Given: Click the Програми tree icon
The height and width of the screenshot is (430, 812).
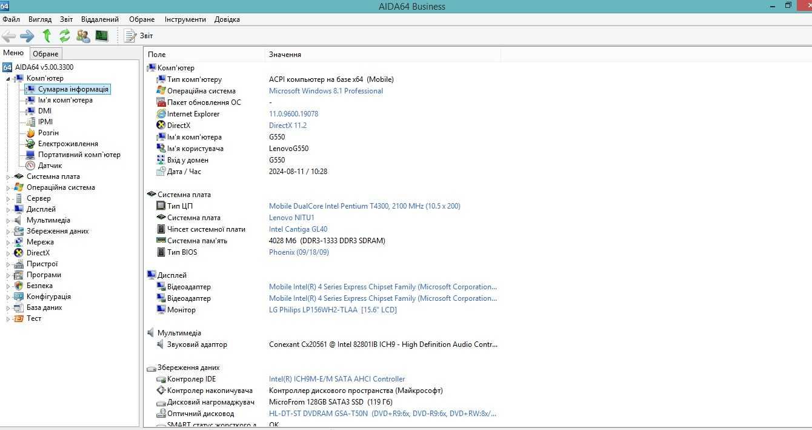Looking at the screenshot, I should click(x=19, y=275).
